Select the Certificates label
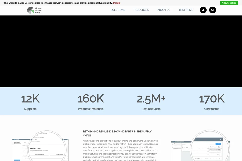This screenshot has height=161, width=242. click(211, 109)
